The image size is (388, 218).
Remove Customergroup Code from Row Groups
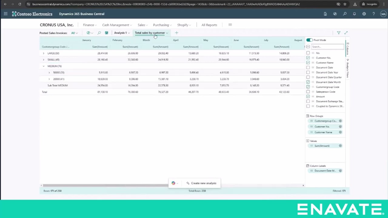[x=340, y=121]
